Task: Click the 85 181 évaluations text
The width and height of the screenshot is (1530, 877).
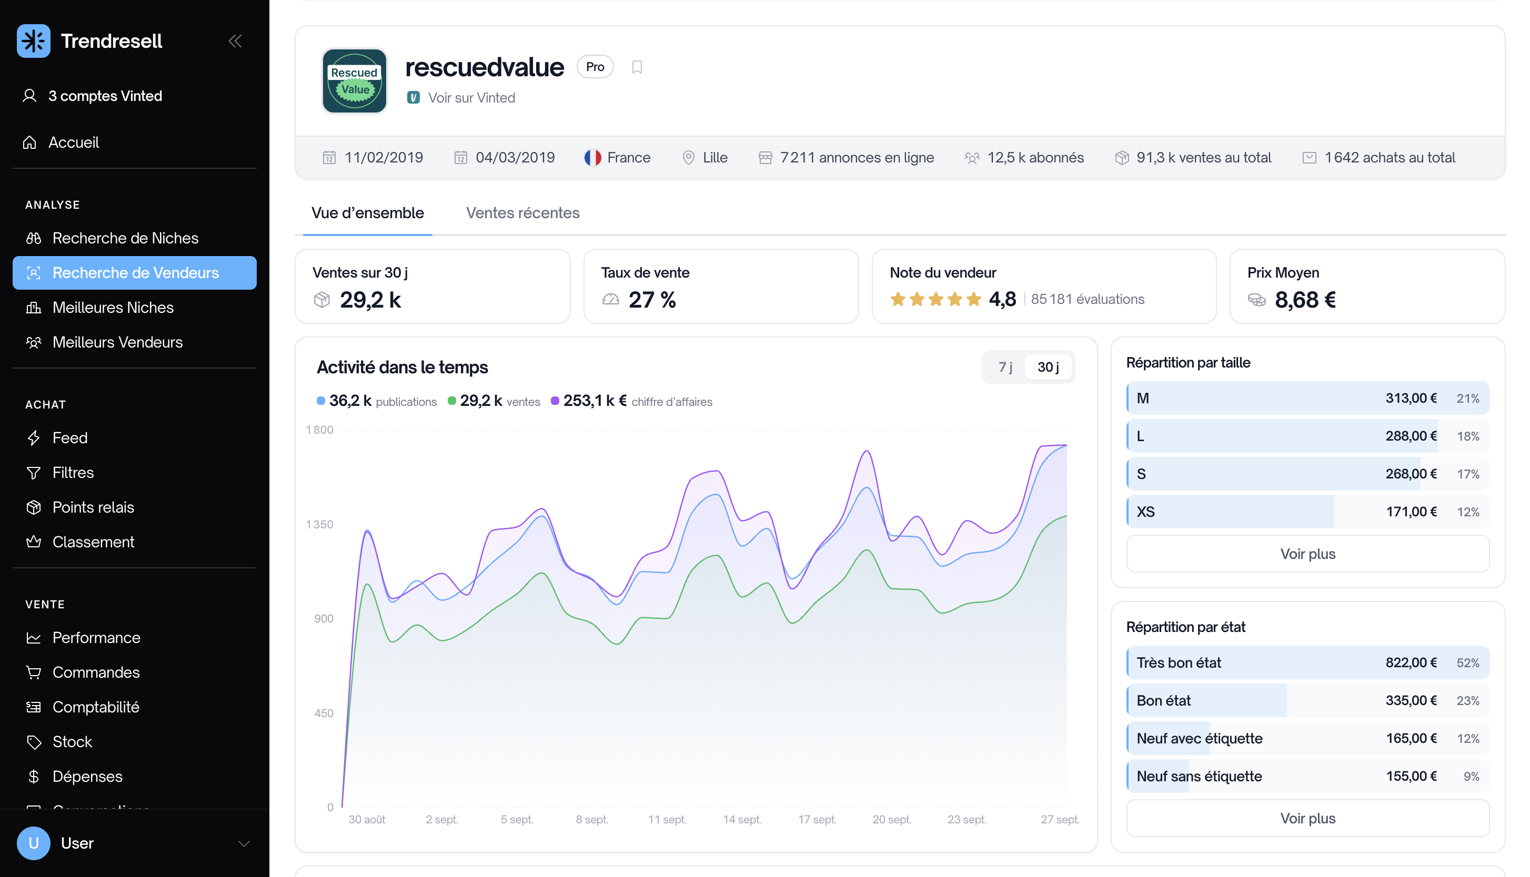Action: tap(1087, 299)
